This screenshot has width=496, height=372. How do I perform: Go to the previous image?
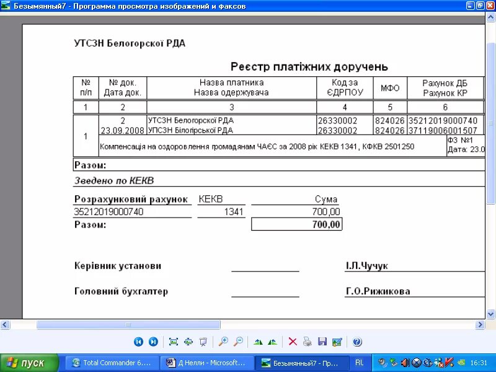[x=138, y=342]
